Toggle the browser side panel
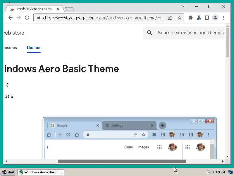The height and width of the screenshot is (176, 234). click(207, 18)
